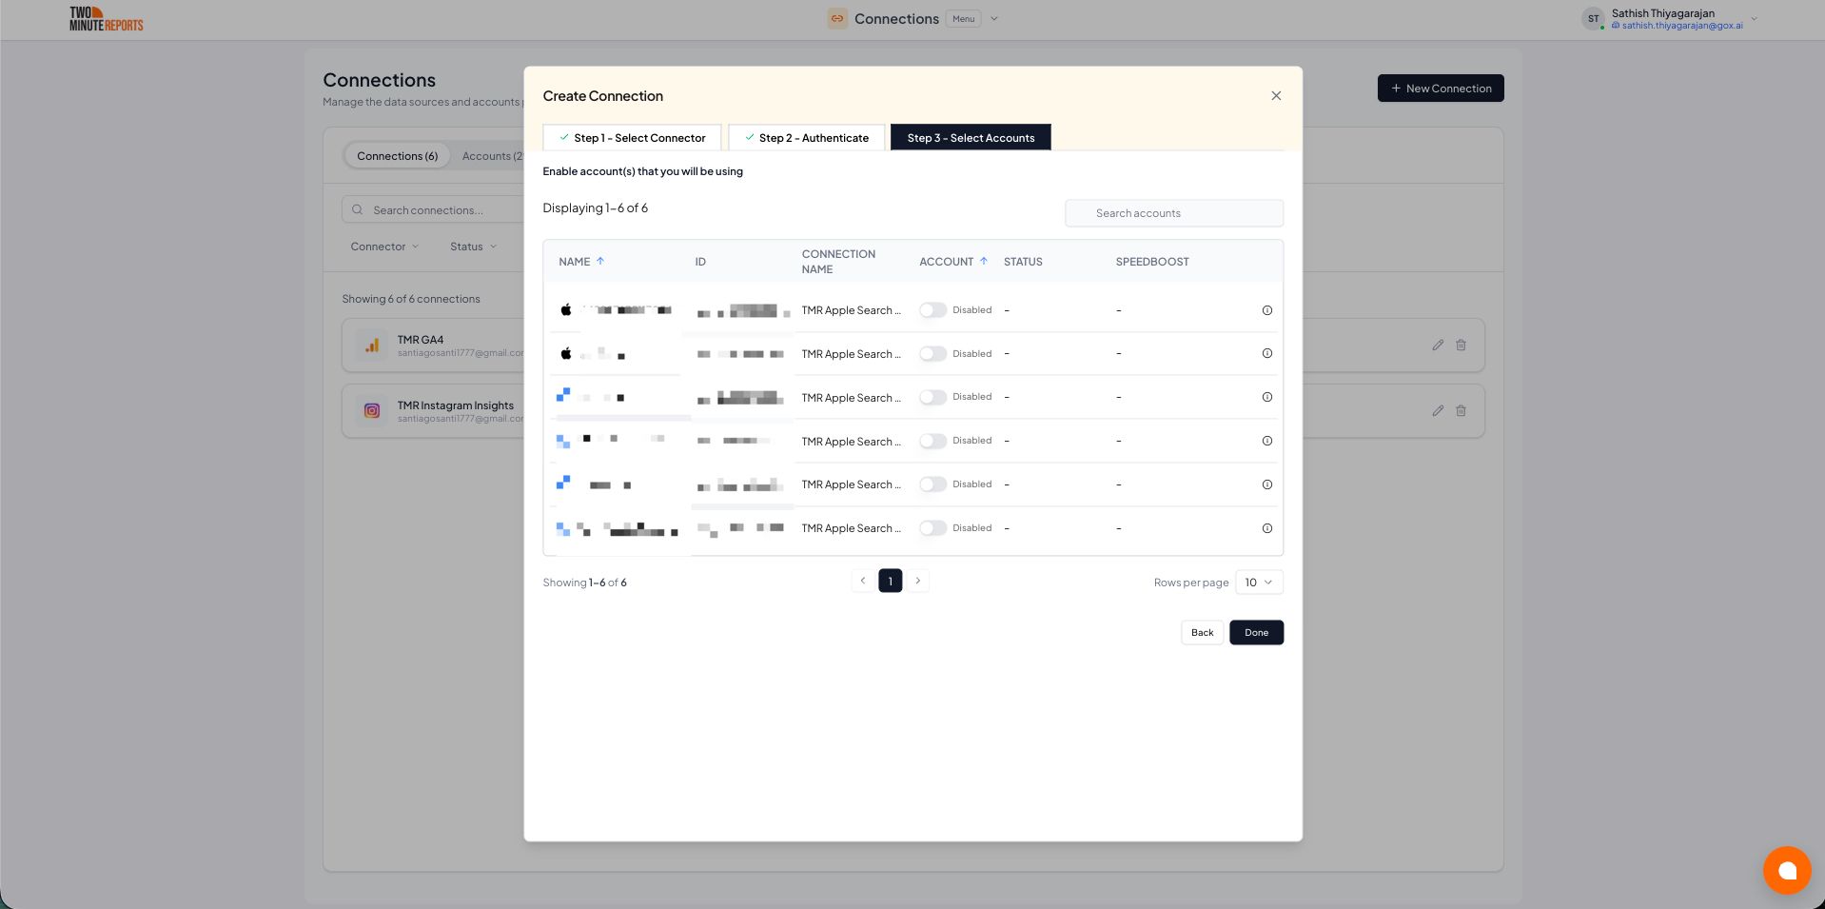
Task: Click the Done button
Action: coord(1256,633)
